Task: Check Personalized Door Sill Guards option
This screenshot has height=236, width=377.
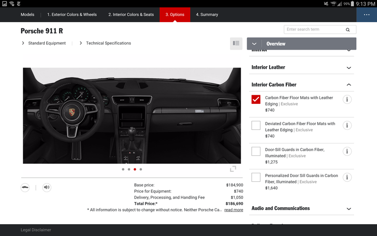Action: [x=256, y=177]
